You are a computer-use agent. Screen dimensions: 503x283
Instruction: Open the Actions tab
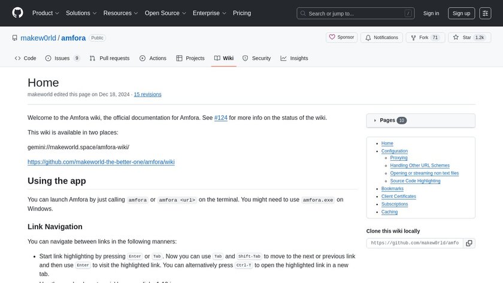[153, 58]
